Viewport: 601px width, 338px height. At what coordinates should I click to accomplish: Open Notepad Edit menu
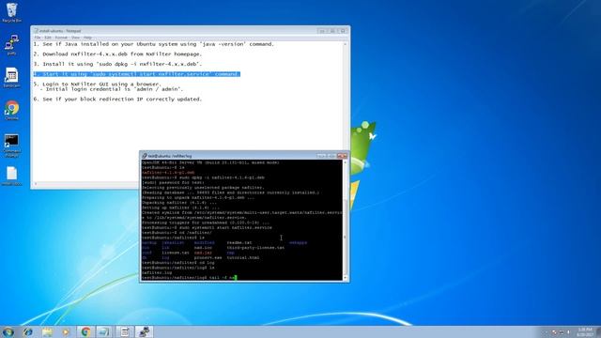(x=48, y=38)
